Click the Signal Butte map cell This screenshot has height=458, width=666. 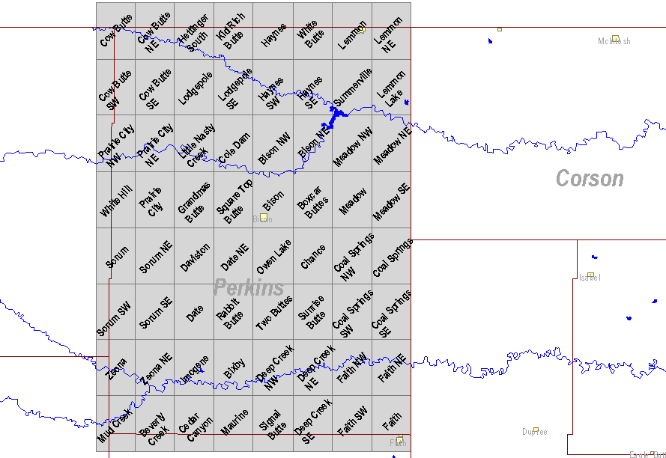(x=273, y=424)
